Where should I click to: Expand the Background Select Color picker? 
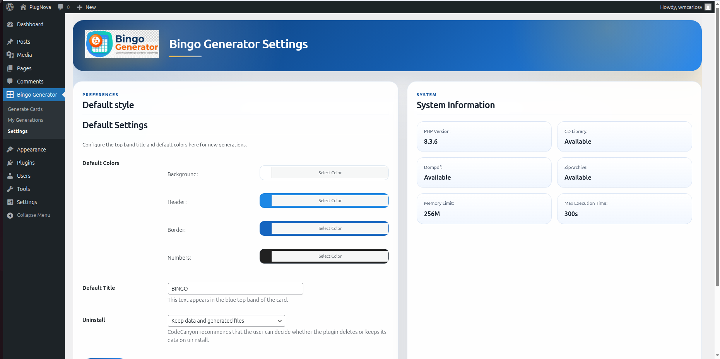coord(330,173)
